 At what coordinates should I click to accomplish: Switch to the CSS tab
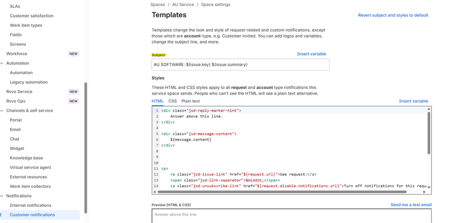click(x=172, y=101)
